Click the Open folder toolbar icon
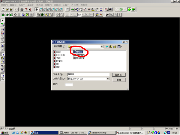Screen dimensions: 180x135 pyautogui.click(x=7, y=9)
